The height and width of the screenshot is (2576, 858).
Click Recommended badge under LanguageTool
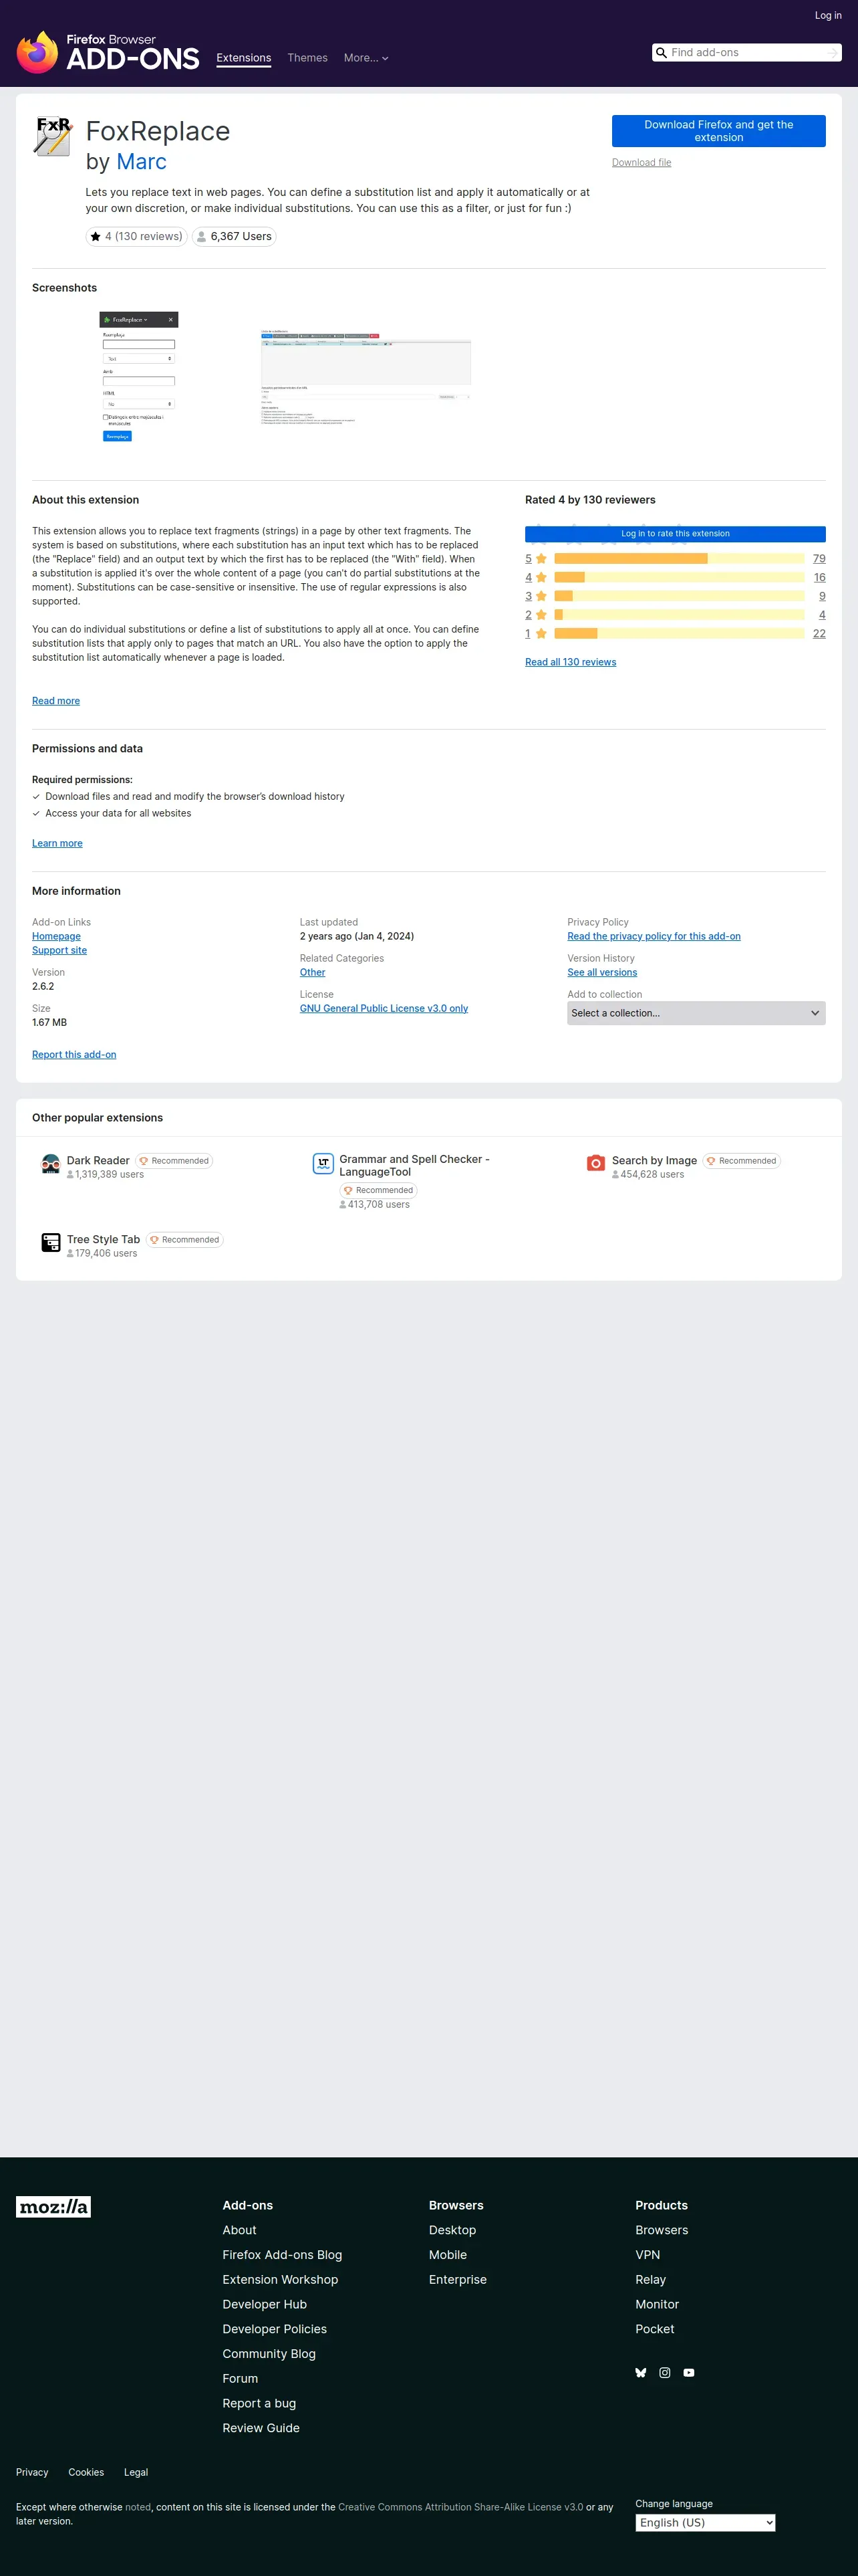coord(379,1191)
